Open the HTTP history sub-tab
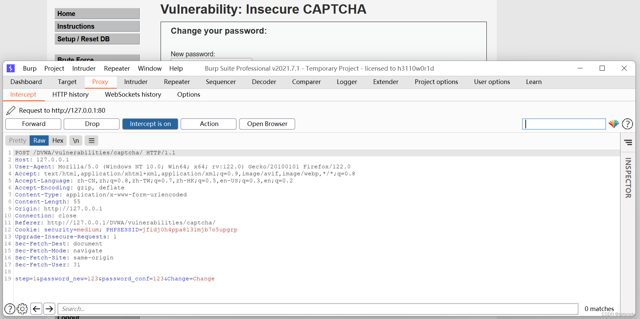The image size is (640, 319). [71, 95]
